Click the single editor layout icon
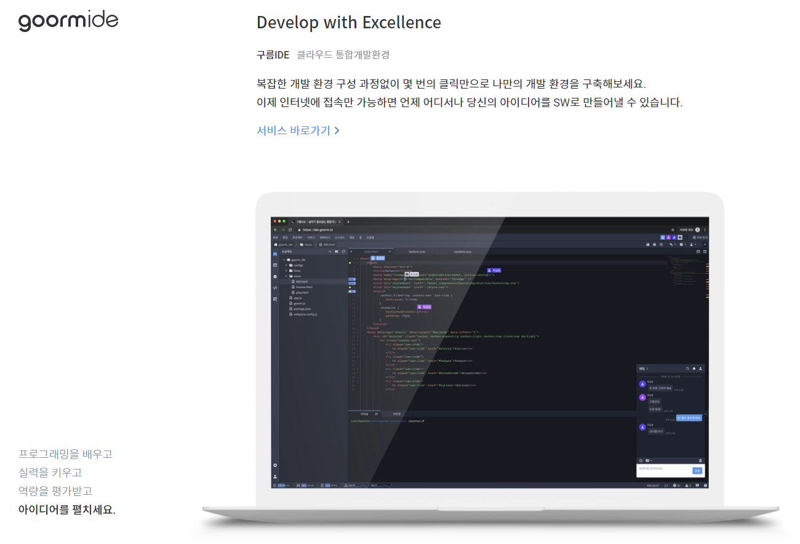Image resolution: width=800 pixels, height=544 pixels. click(x=698, y=252)
